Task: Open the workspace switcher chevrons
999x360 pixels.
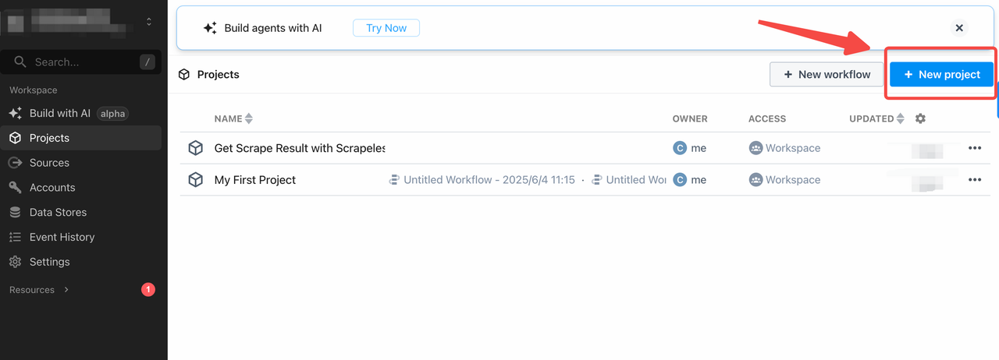Action: (149, 22)
